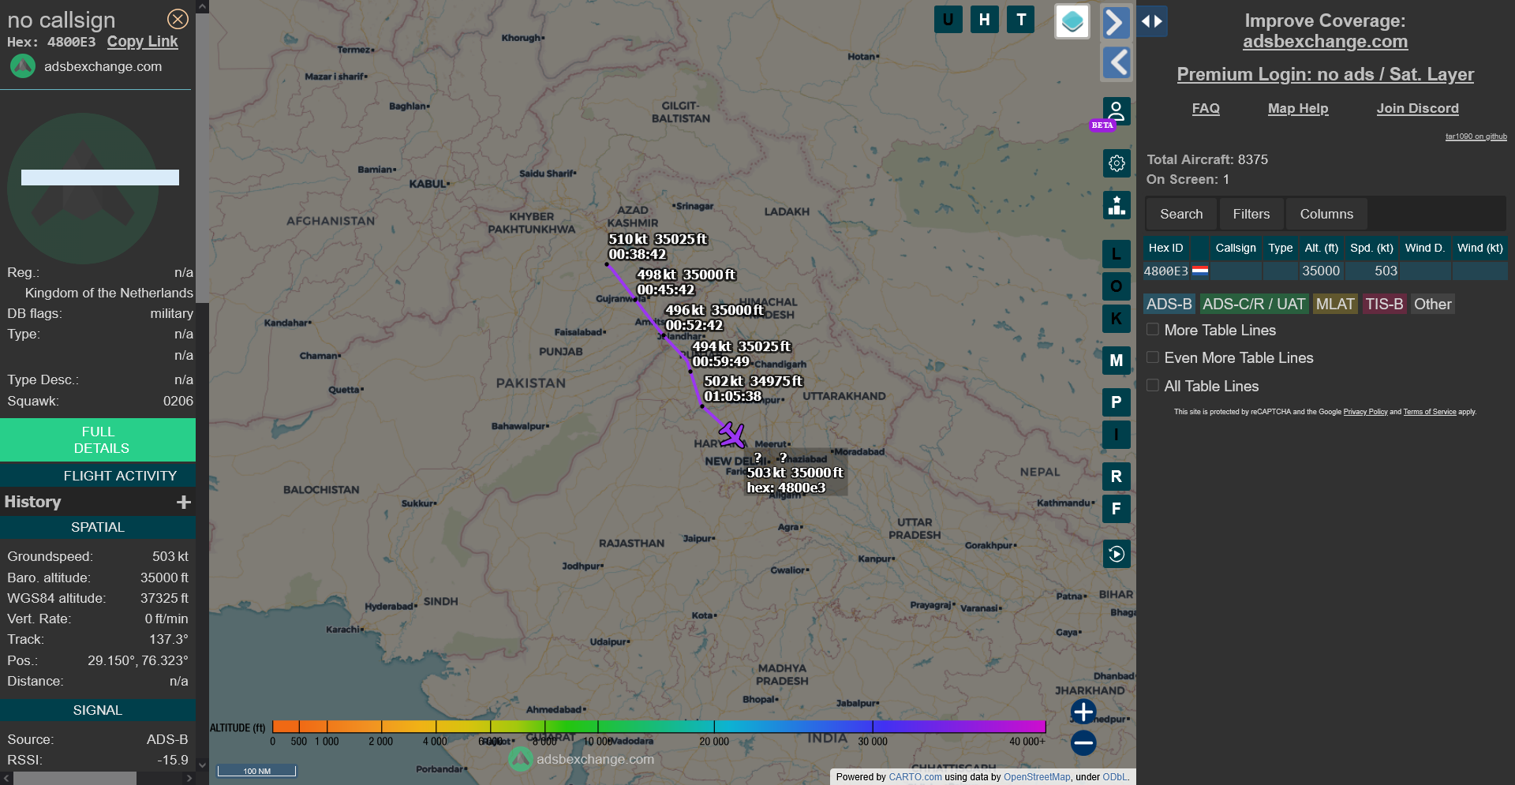Image resolution: width=1515 pixels, height=785 pixels.
Task: Open the Columns tab
Action: 1326,214
